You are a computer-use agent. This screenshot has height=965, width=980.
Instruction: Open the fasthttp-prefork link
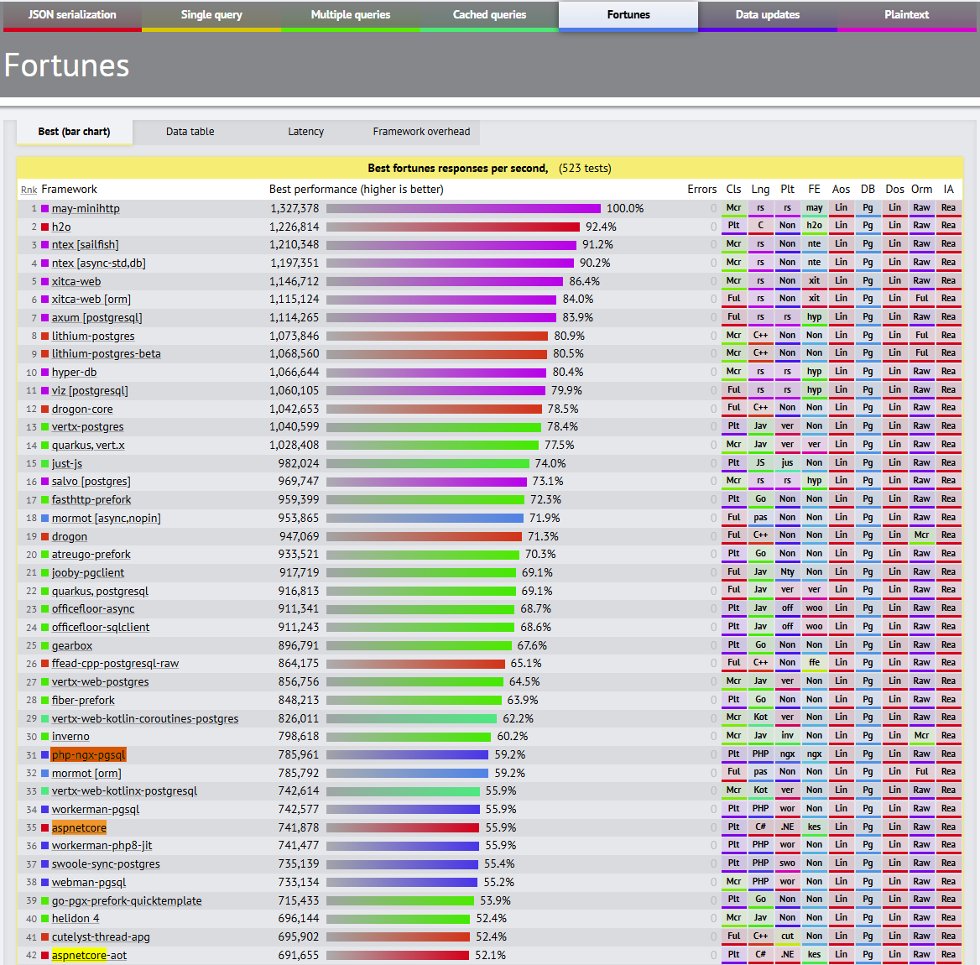pos(91,500)
